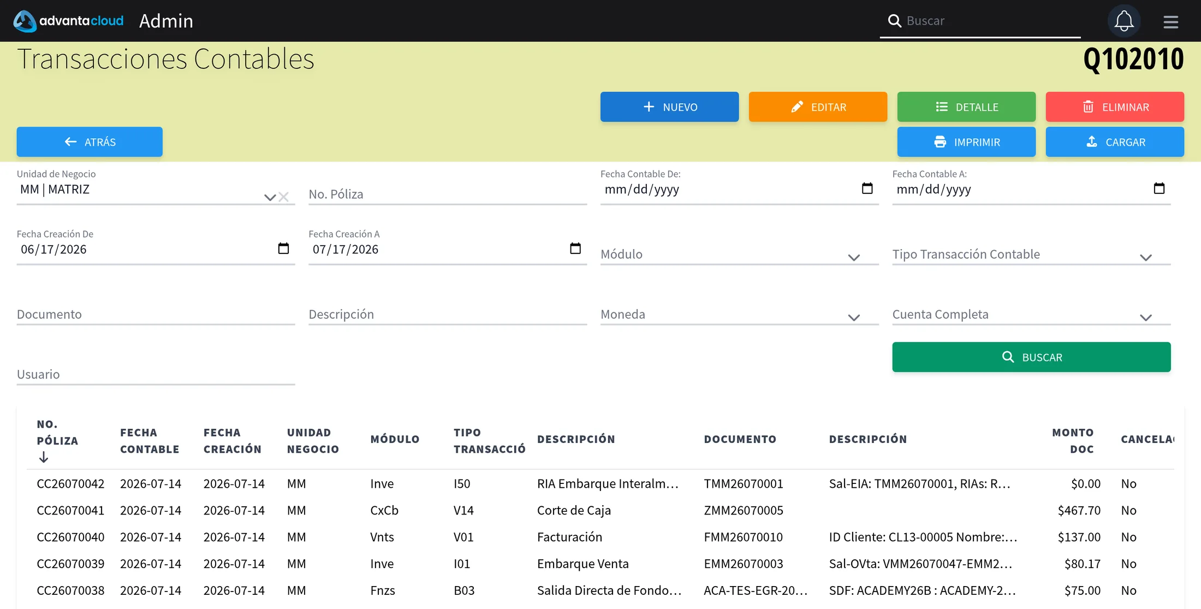The height and width of the screenshot is (609, 1201).
Task: Select row CC26070041
Action: [600, 510]
